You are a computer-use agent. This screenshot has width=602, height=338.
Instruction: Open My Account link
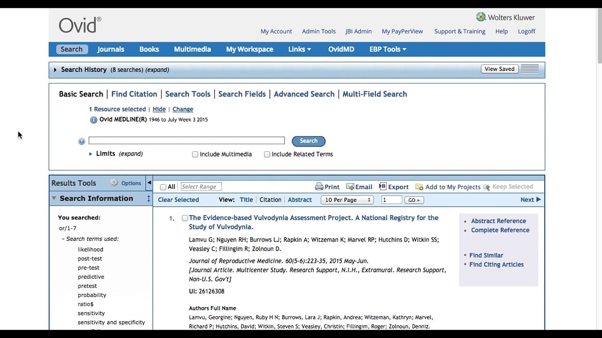click(x=276, y=31)
